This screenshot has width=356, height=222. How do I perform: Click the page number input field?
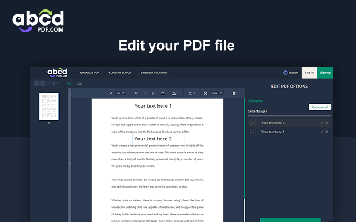point(51,84)
